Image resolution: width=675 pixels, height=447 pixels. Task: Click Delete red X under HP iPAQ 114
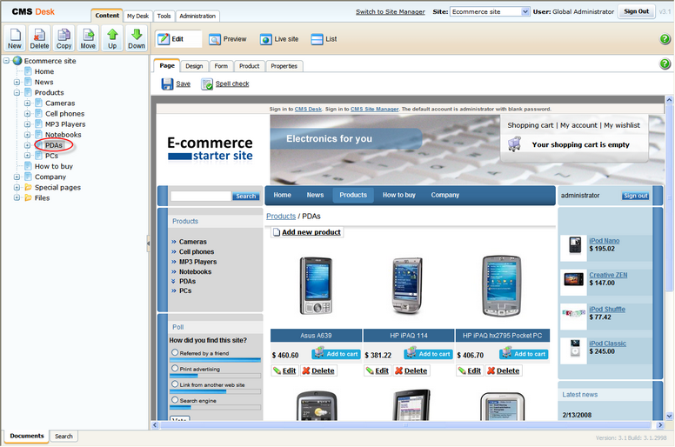coord(398,370)
